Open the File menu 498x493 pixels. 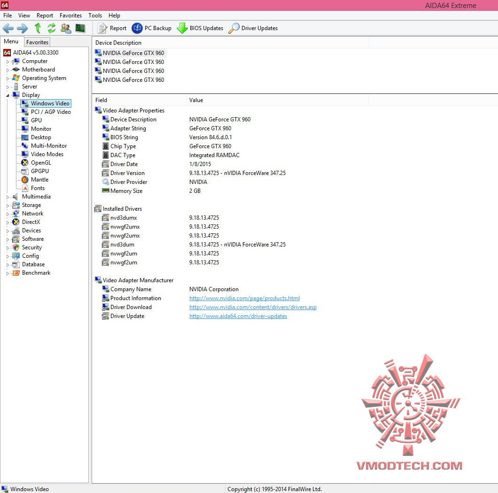point(8,15)
